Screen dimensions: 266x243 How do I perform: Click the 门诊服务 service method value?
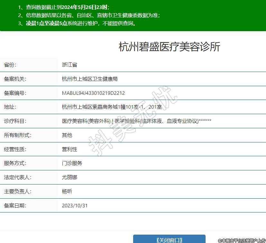(x=72, y=163)
